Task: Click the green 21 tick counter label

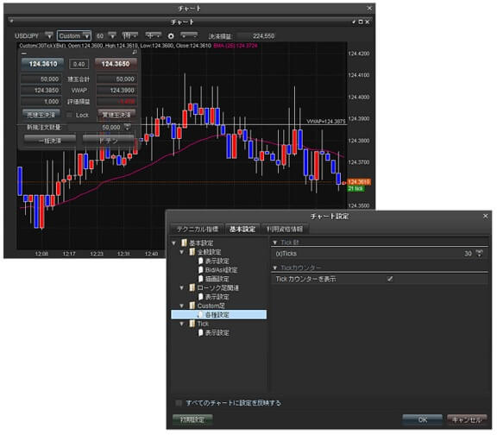Action: [x=355, y=189]
